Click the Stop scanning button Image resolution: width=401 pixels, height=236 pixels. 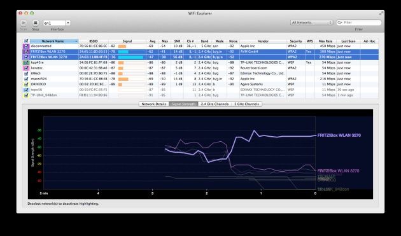36,23
